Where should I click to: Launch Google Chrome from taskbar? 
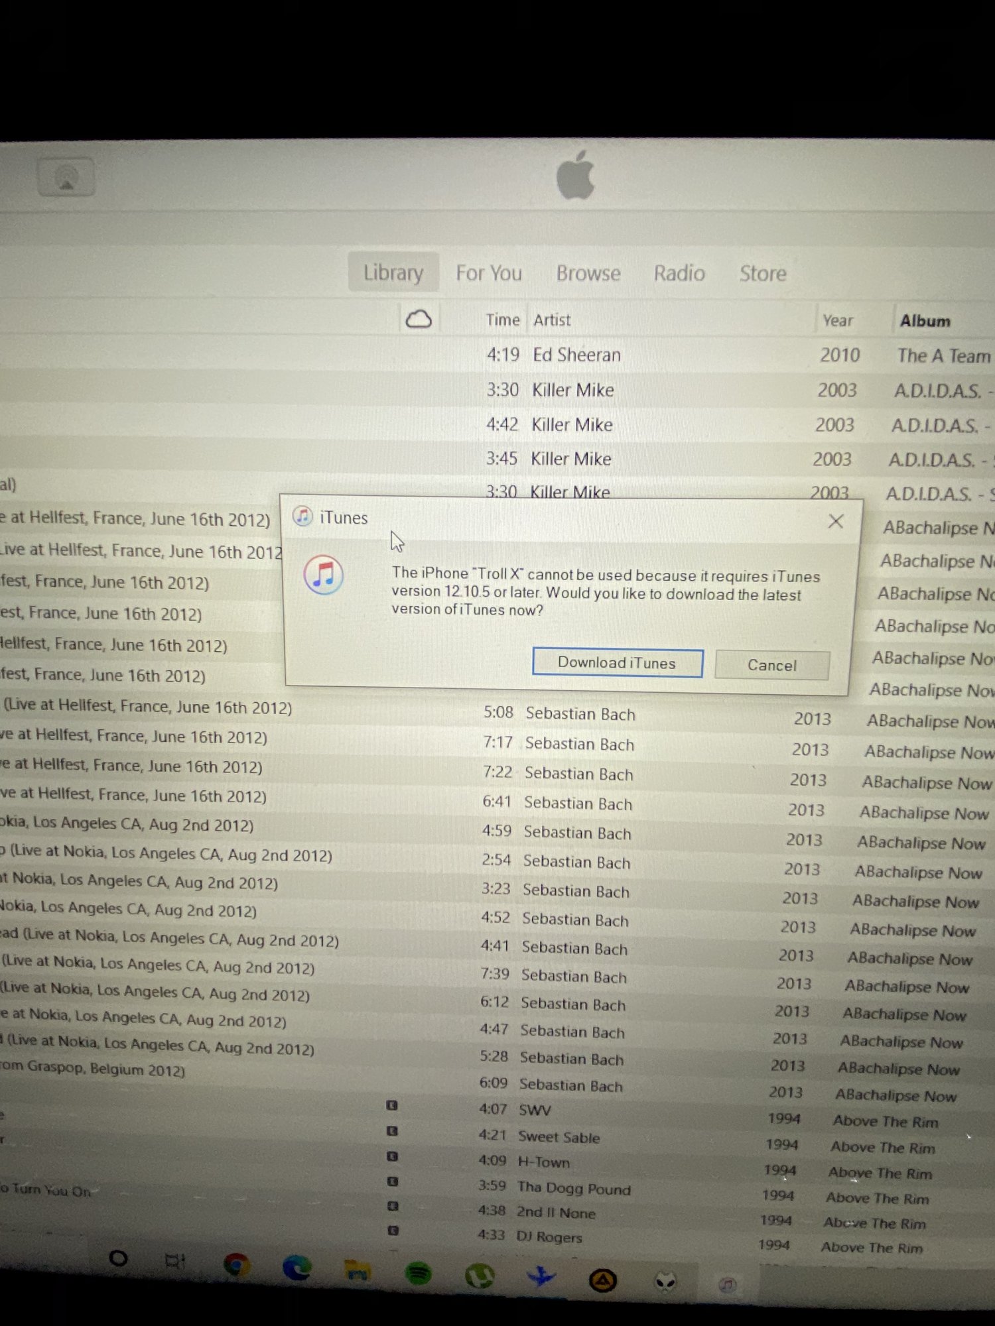[x=236, y=1265]
